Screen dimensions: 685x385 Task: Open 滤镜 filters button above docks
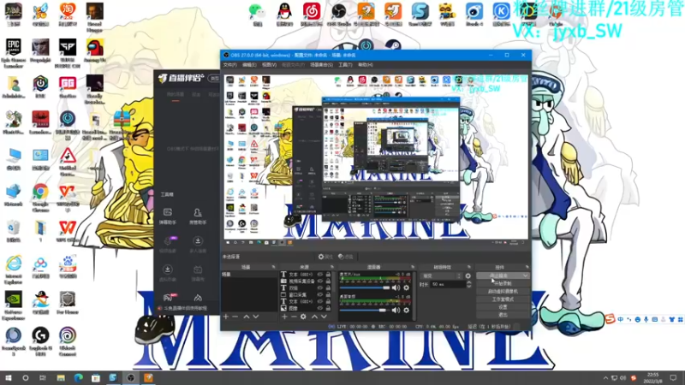[345, 257]
